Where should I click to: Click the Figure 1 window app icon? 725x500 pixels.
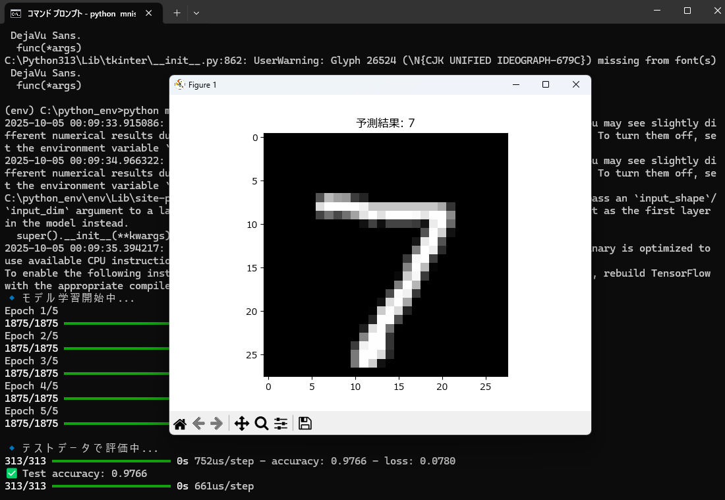[179, 84]
